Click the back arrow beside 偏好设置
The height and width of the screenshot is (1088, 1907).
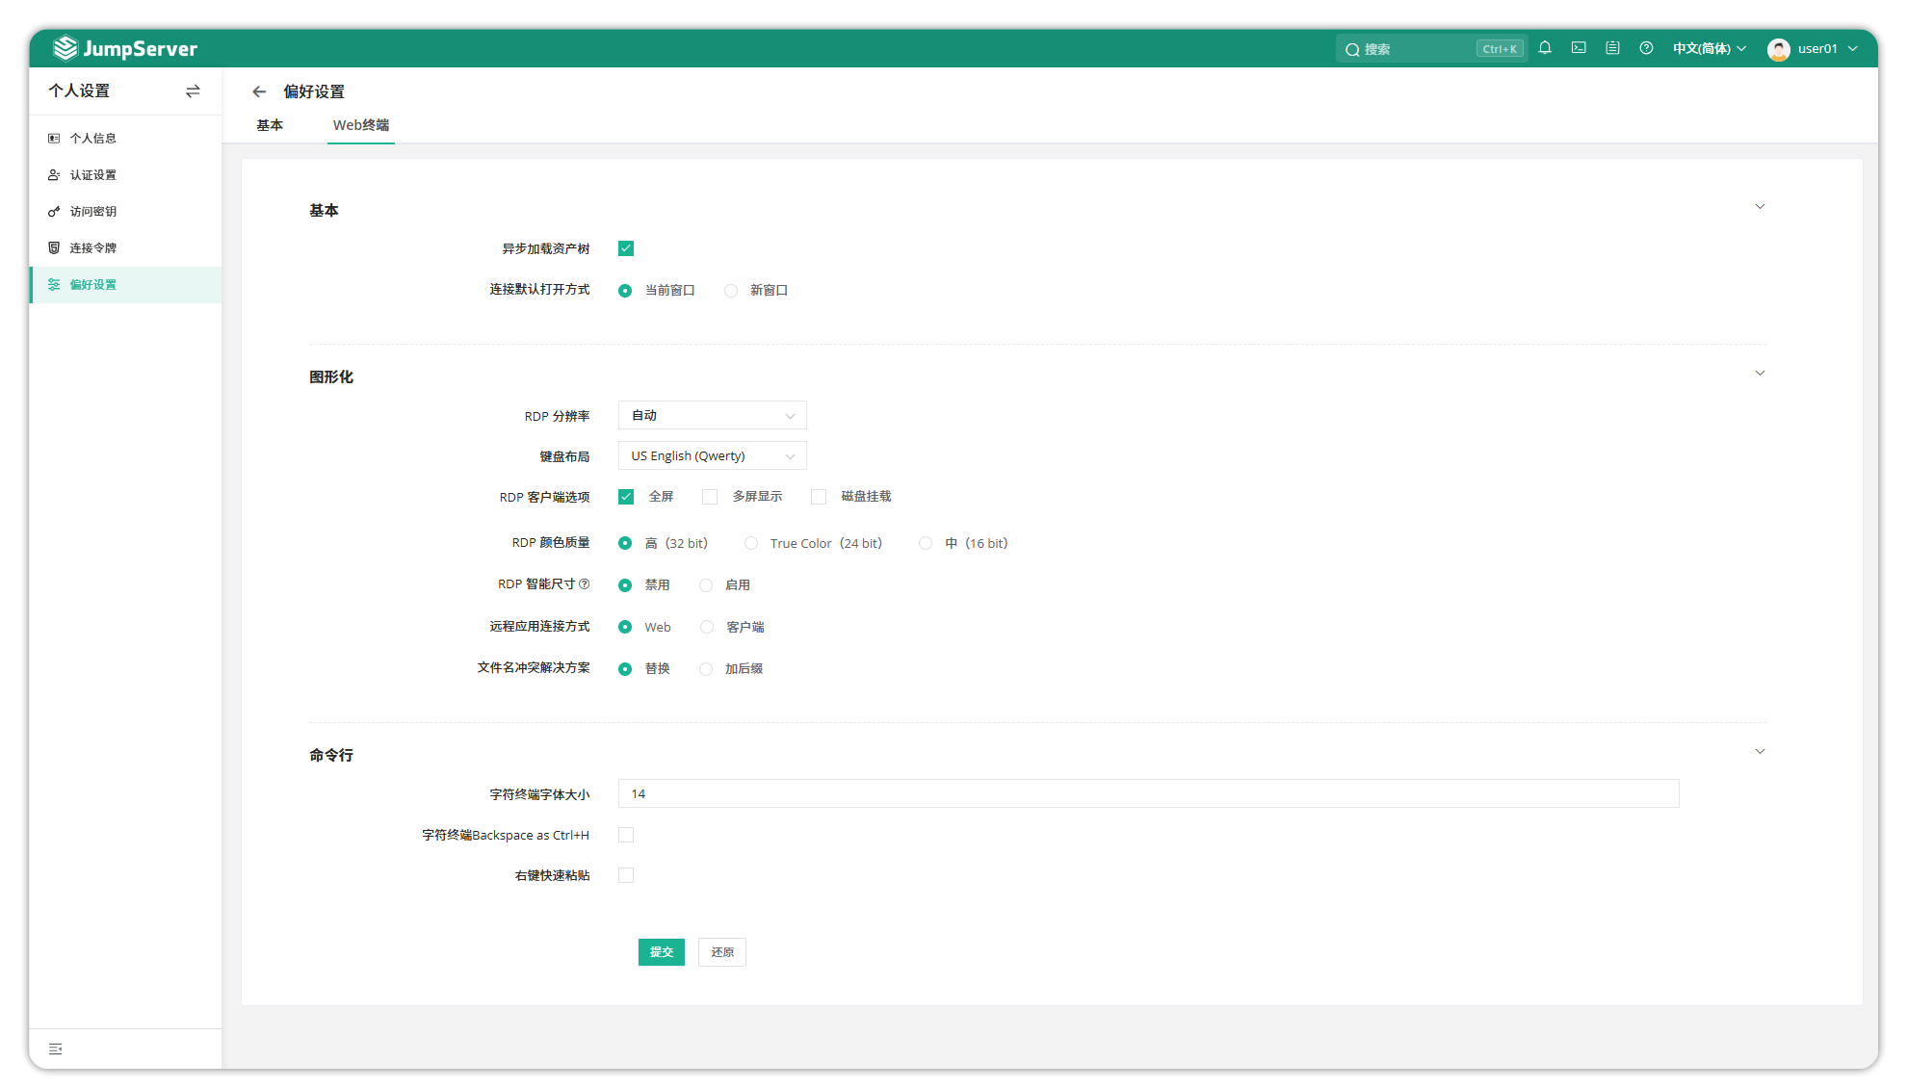(x=259, y=91)
